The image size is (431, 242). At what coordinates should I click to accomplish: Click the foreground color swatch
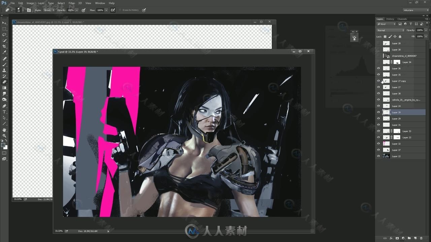point(3,145)
